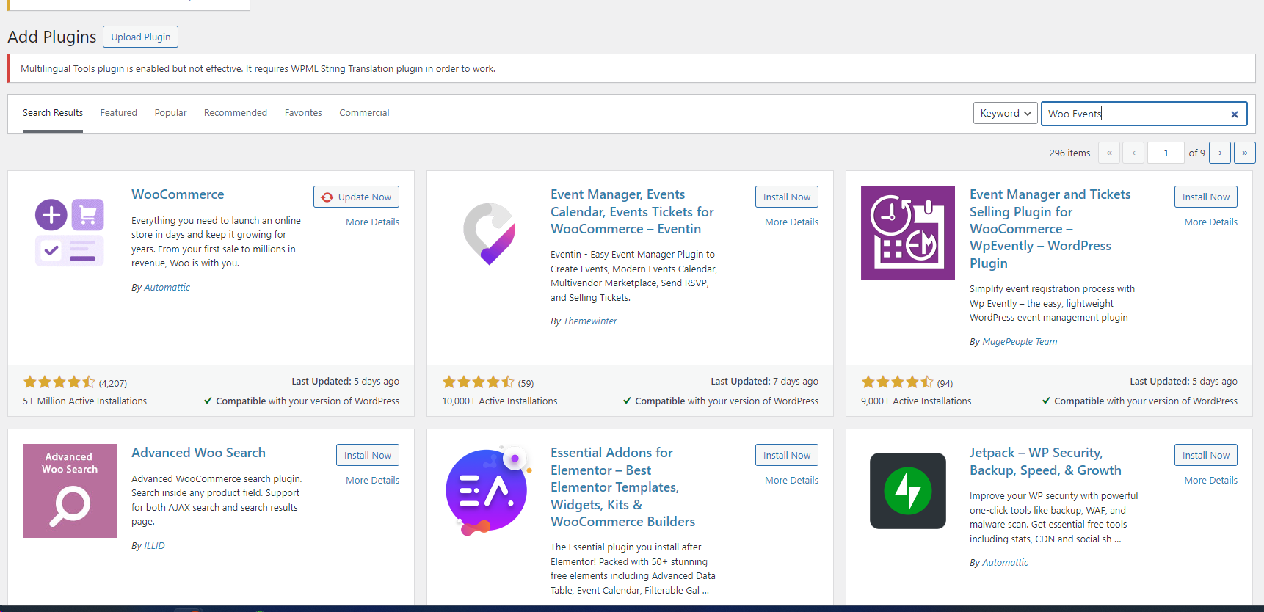The height and width of the screenshot is (612, 1264).
Task: Click the WooCommerce star rating
Action: click(x=59, y=382)
